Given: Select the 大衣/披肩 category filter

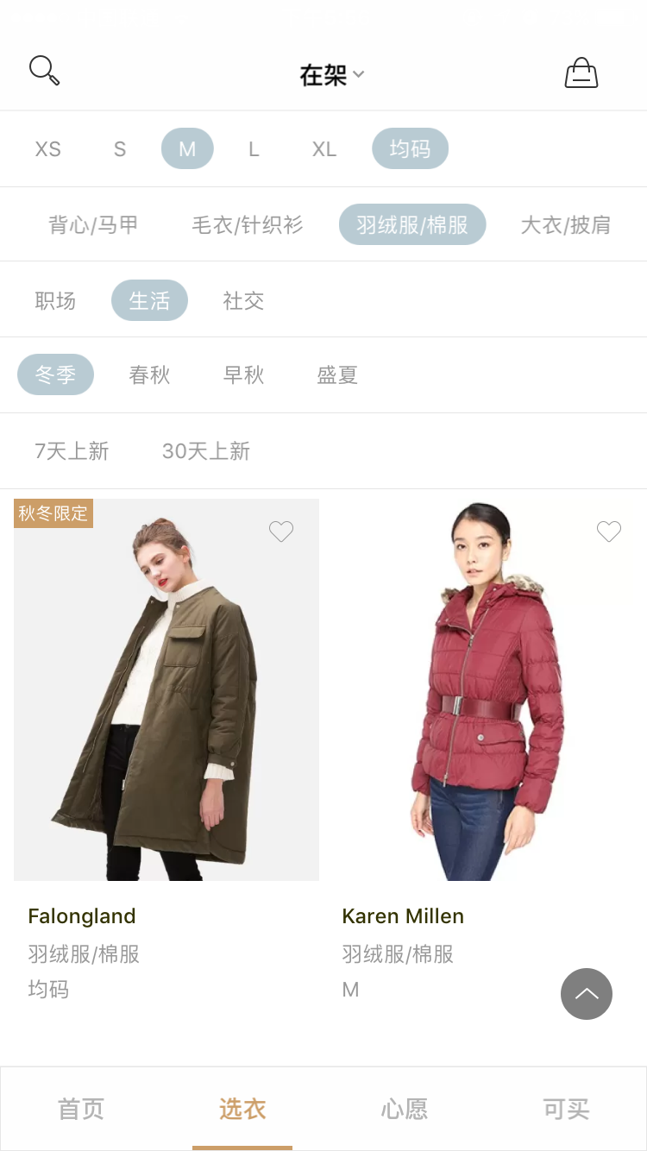Looking at the screenshot, I should point(566,225).
